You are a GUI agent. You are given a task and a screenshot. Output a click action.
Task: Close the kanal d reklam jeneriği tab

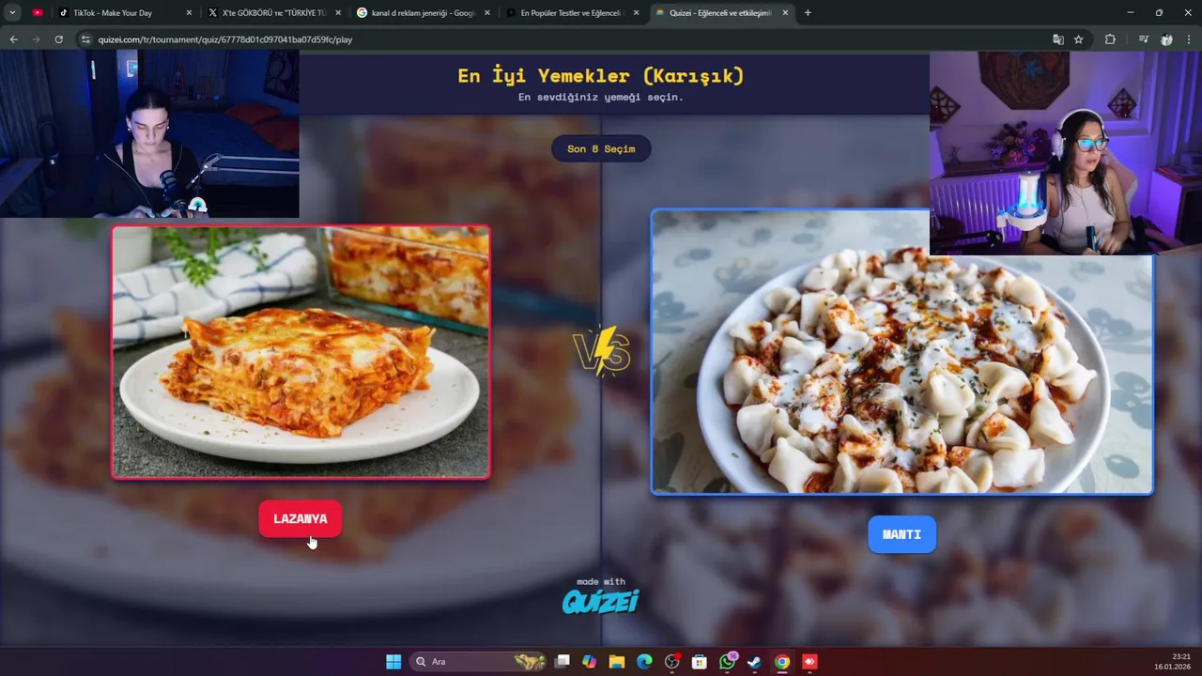point(487,12)
